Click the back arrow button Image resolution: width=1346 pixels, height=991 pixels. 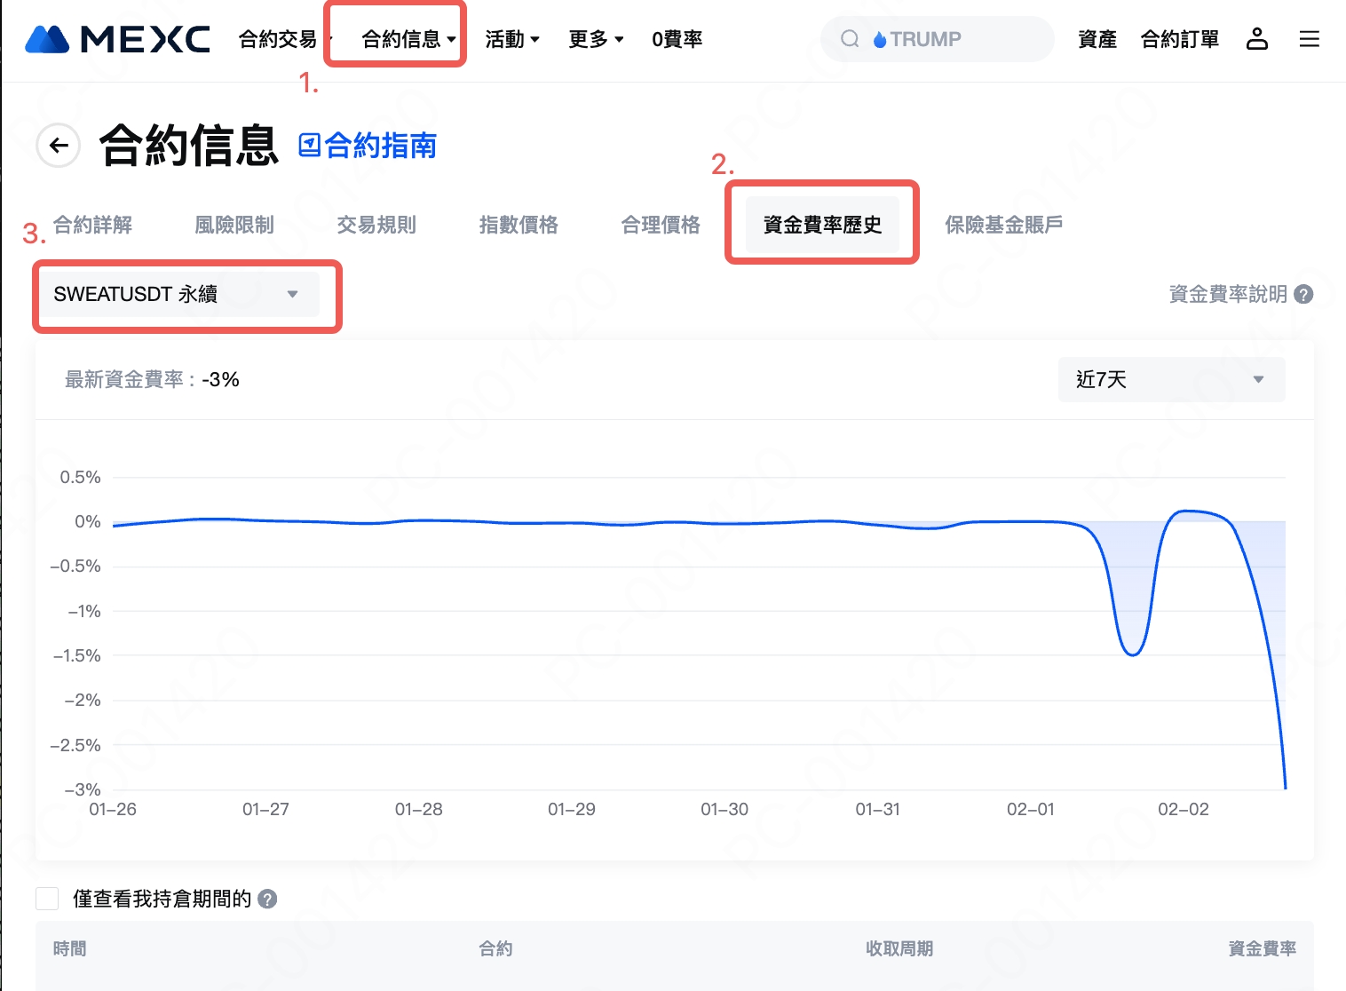[59, 146]
